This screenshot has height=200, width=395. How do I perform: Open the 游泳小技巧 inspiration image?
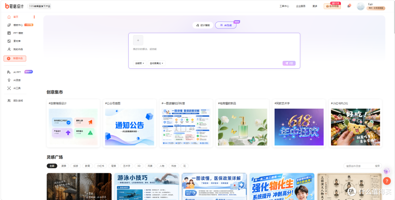coord(147,186)
